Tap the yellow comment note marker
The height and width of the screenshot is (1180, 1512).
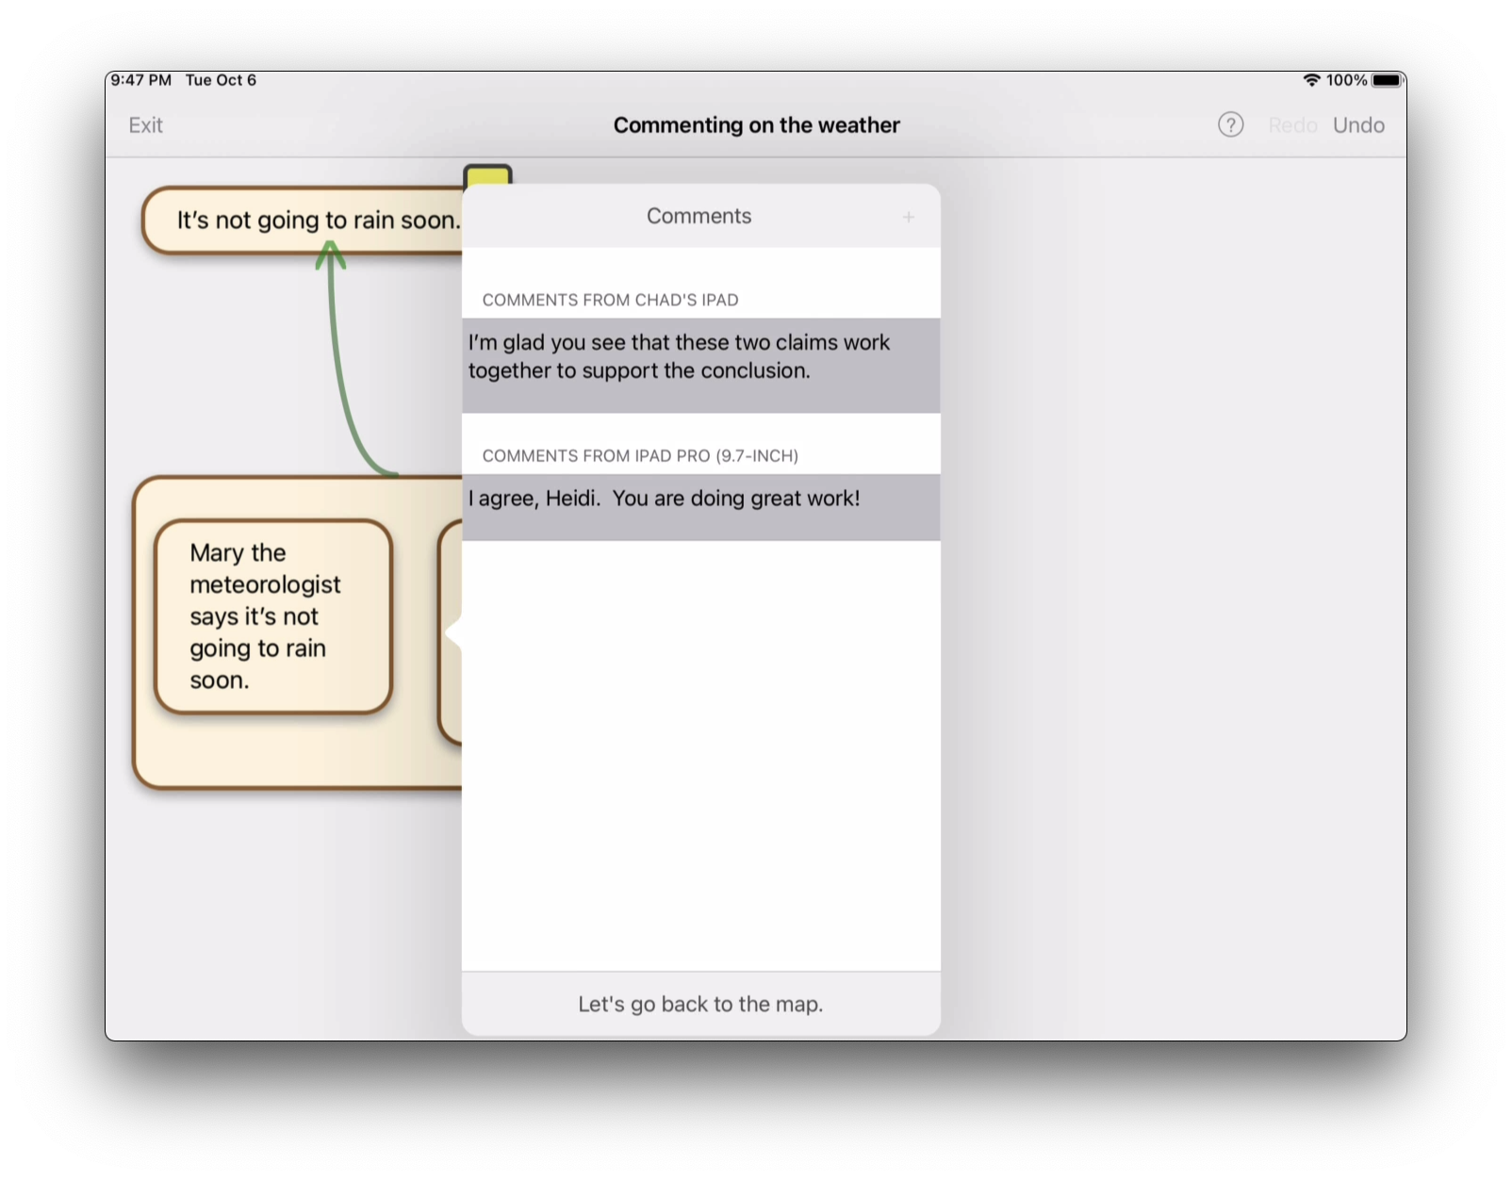click(x=487, y=175)
